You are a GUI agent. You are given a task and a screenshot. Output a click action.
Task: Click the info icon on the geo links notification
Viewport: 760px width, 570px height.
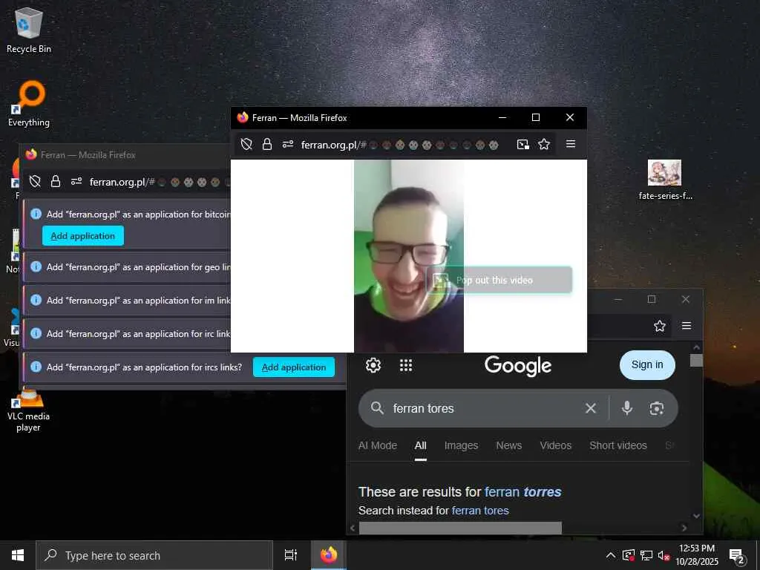click(36, 266)
